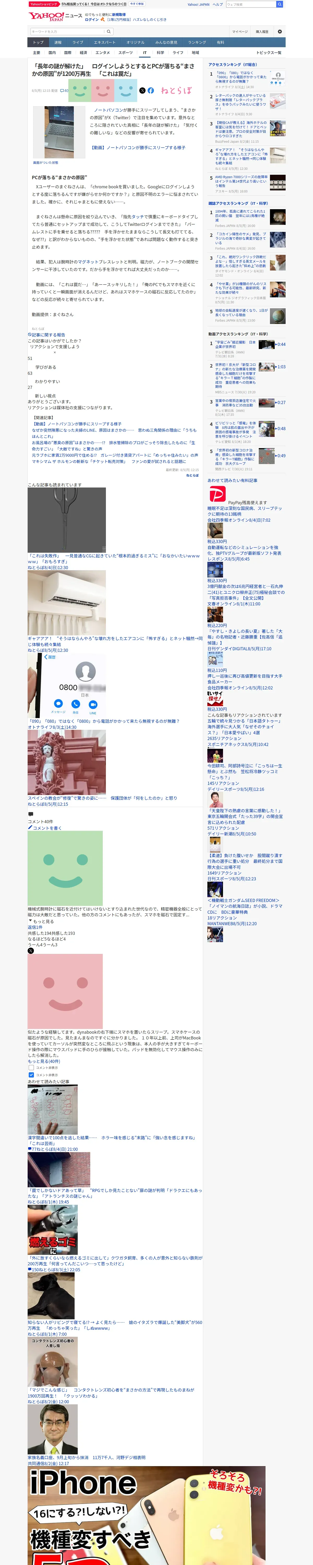The height and width of the screenshot is (1565, 313).
Task: Open トピックス一覧 link
Action: (269, 53)
